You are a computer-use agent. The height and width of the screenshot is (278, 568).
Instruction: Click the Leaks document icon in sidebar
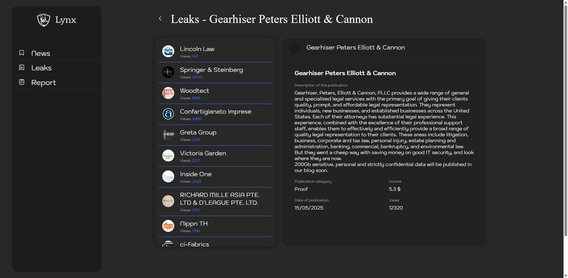click(22, 68)
